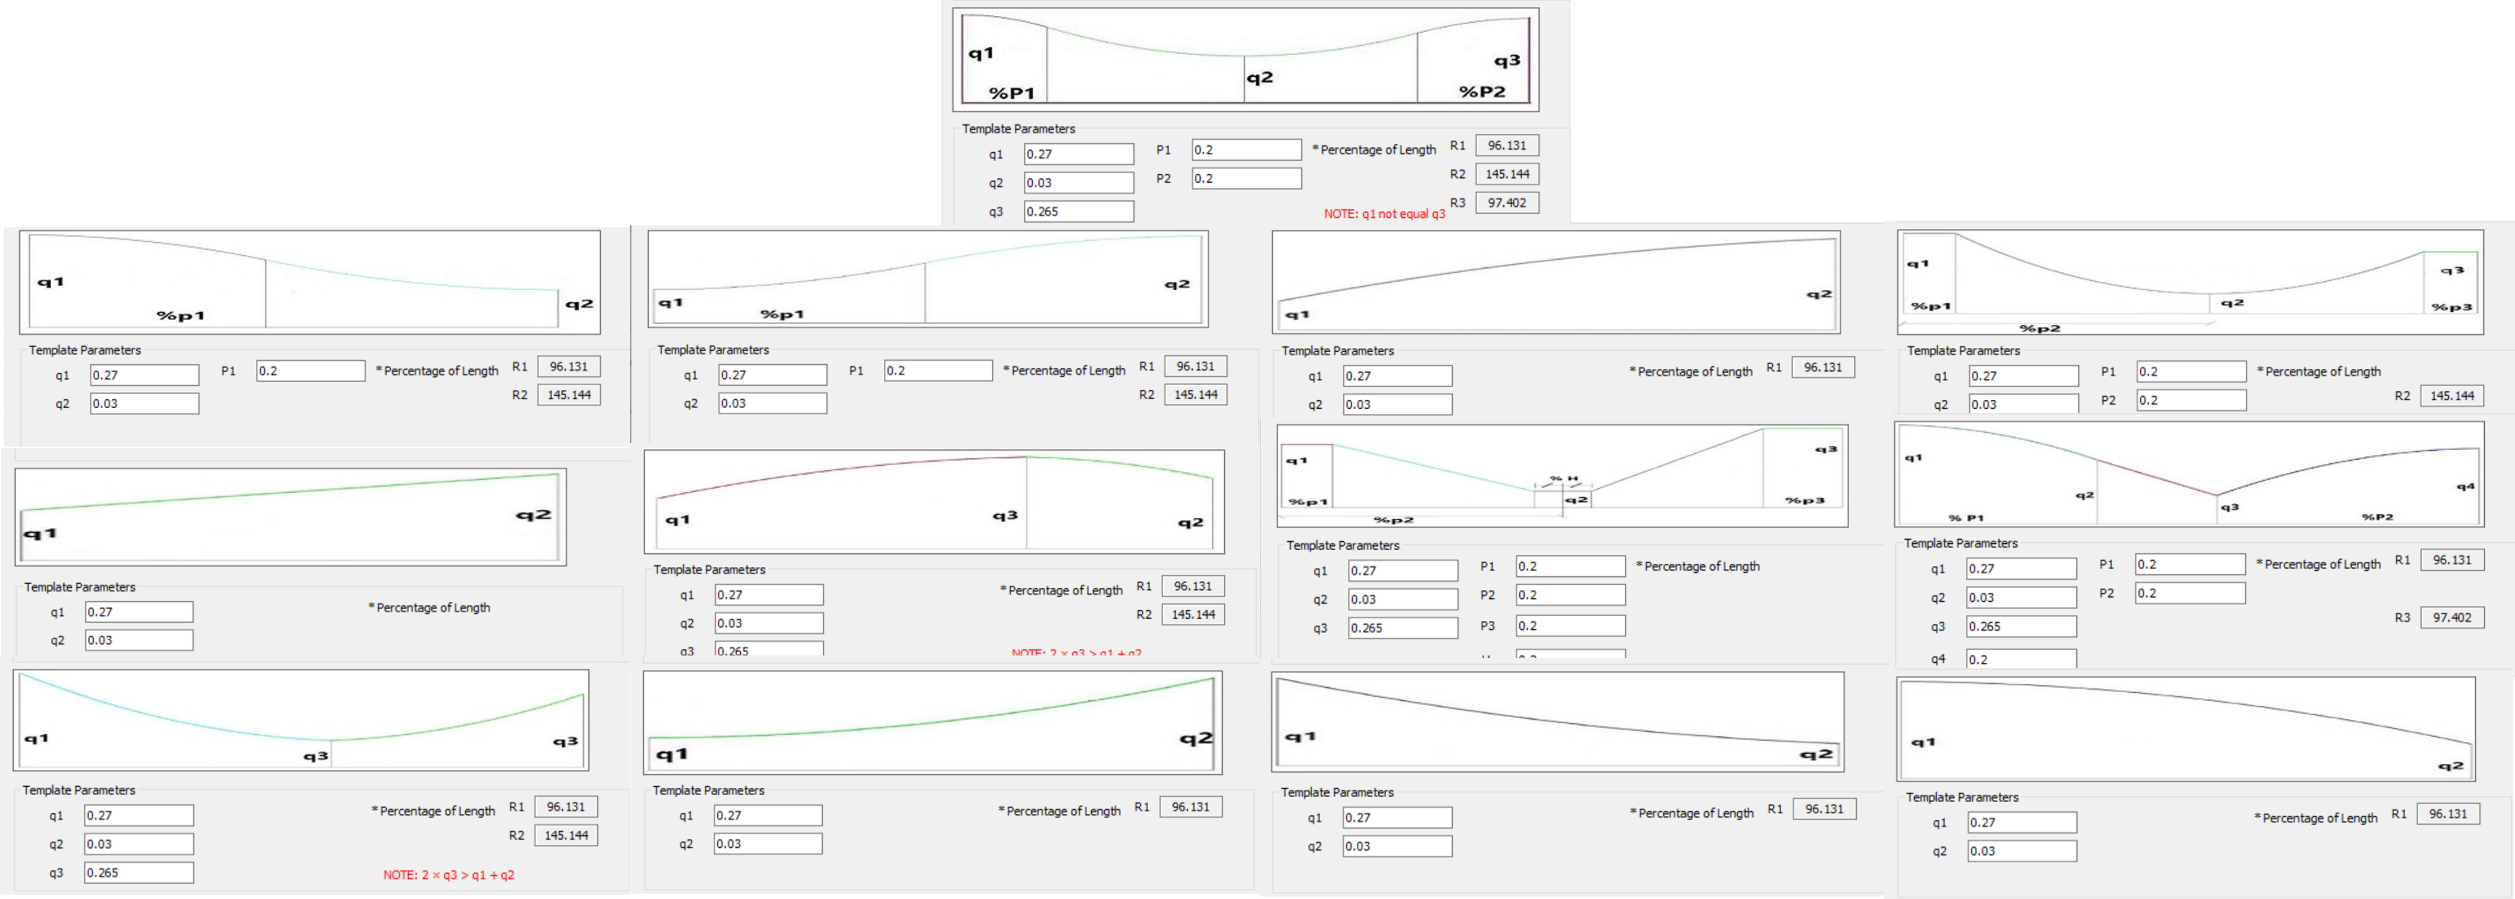Image resolution: width=2515 pixels, height=899 pixels.
Task: Click the straight green line q1-q2 diagram
Action: (x=290, y=517)
